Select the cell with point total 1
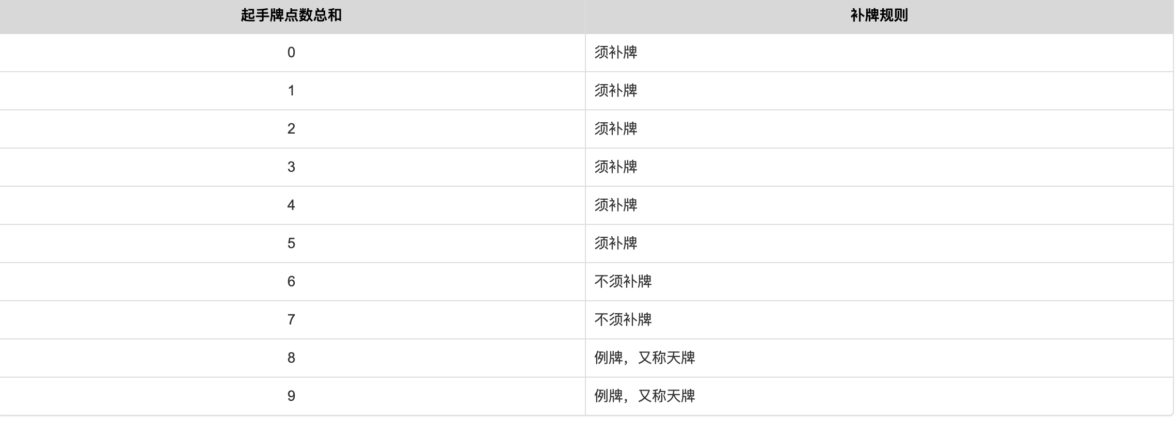 pos(291,91)
